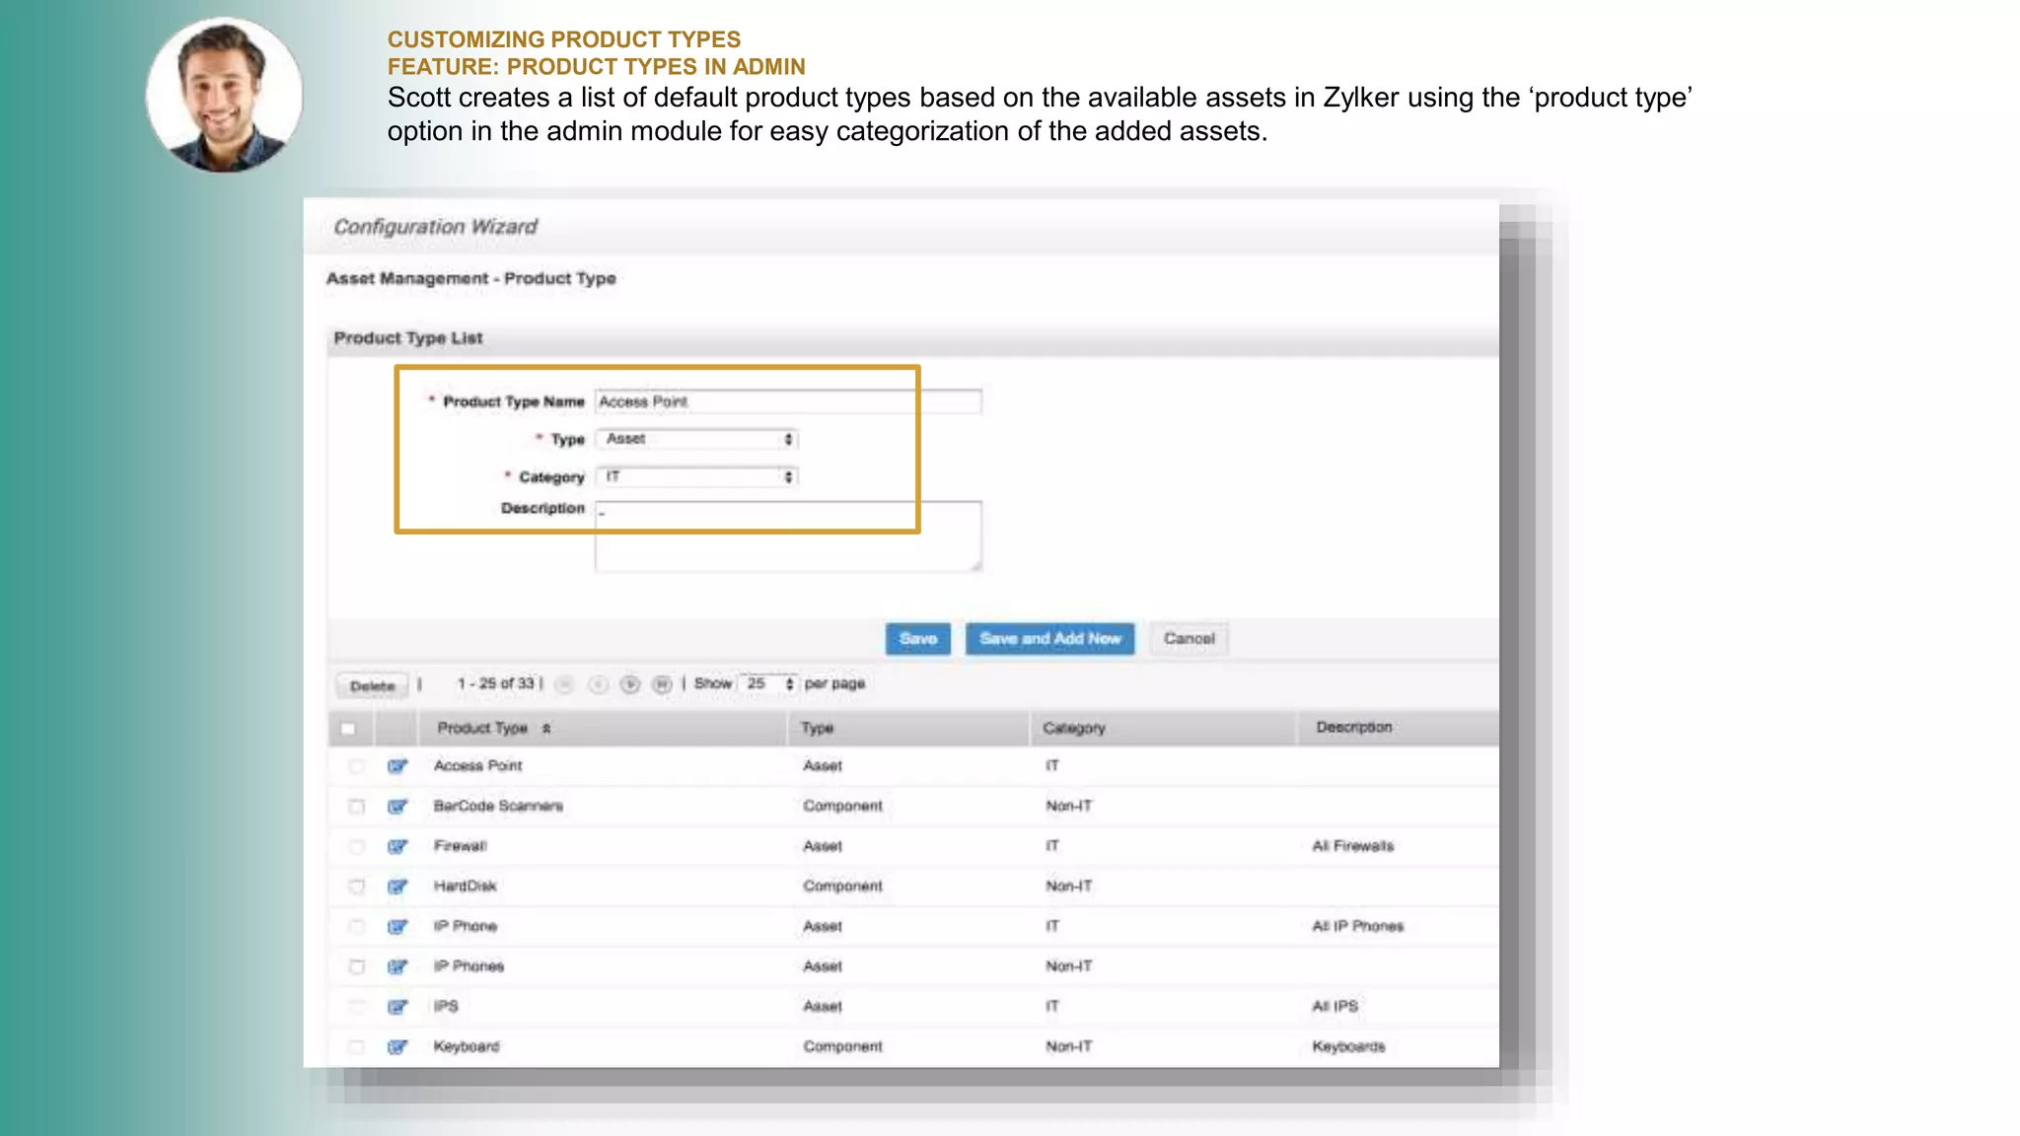This screenshot has height=1136, width=2020.
Task: Click the Firewall product type name
Action: coord(460,846)
